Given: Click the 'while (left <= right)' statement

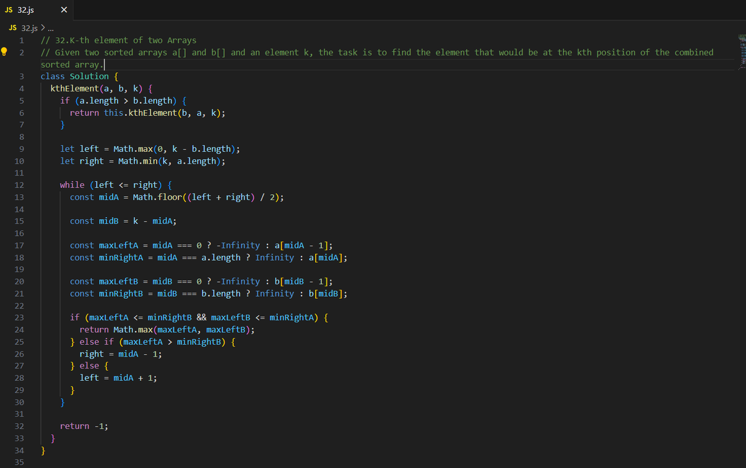Looking at the screenshot, I should click(116, 185).
